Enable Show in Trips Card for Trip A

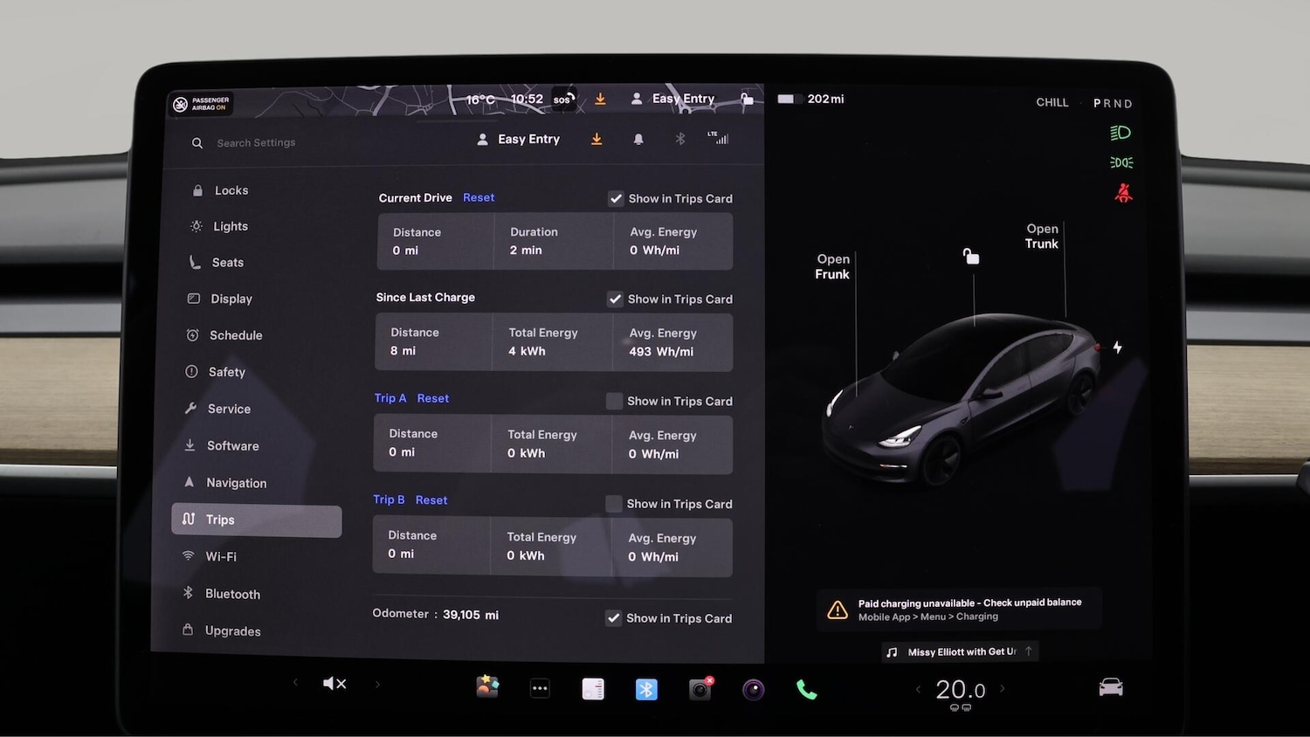click(614, 401)
